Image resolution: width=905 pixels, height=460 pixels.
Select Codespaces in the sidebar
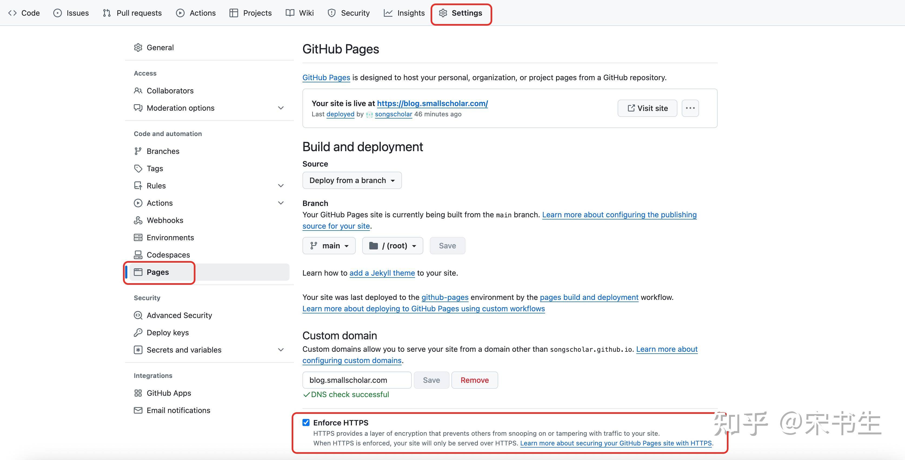pos(209,255)
